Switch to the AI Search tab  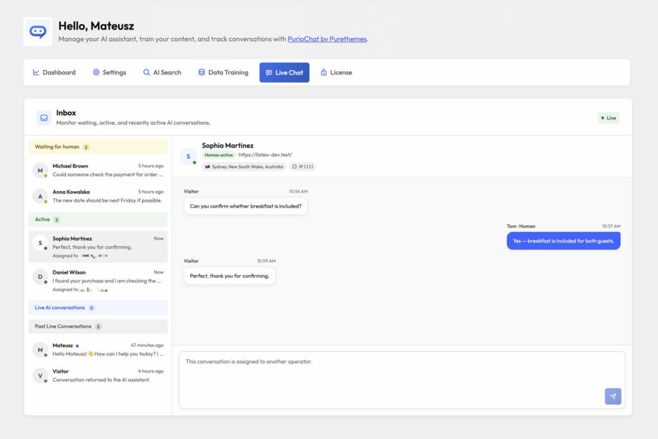162,73
